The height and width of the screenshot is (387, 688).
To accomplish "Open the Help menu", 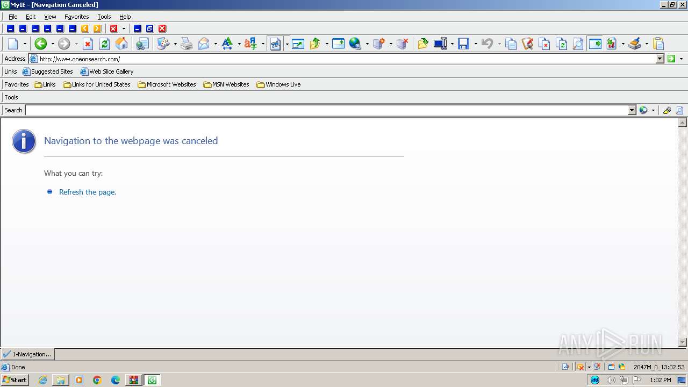I will [x=125, y=17].
